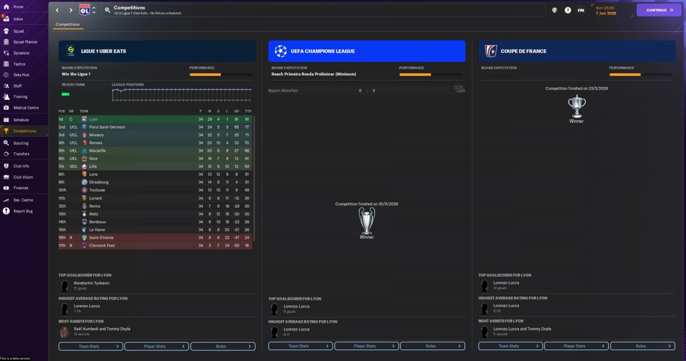Viewport: 686px width, 361px height.
Task: Open Ligue 1 Uber Eats header
Action: (157, 51)
